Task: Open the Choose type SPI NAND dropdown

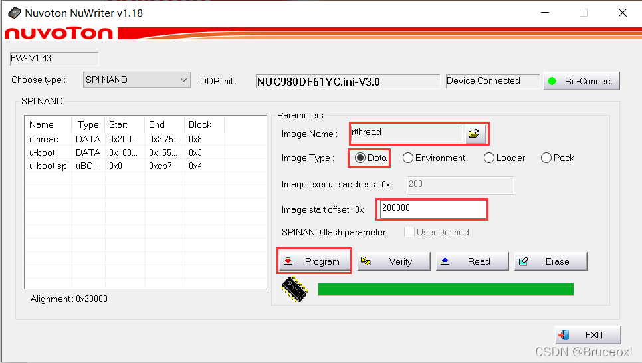Action: click(x=136, y=80)
